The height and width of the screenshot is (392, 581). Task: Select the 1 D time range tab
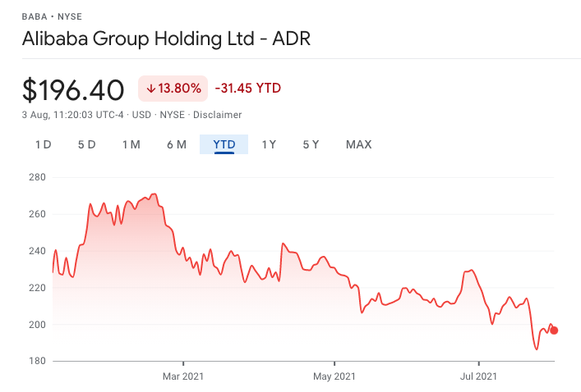43,145
